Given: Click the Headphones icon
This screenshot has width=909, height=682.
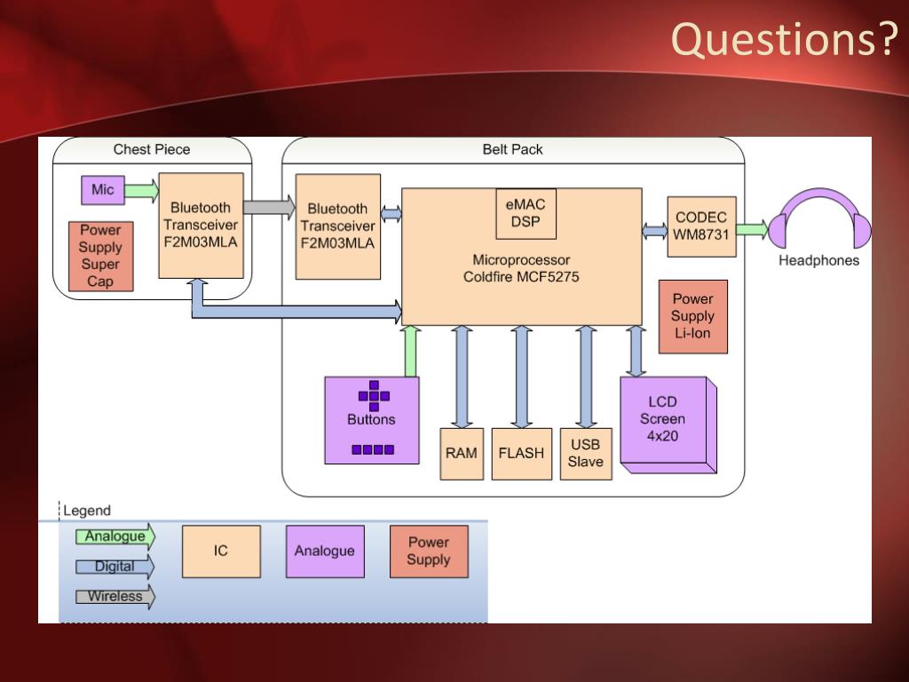Looking at the screenshot, I should point(819,218).
